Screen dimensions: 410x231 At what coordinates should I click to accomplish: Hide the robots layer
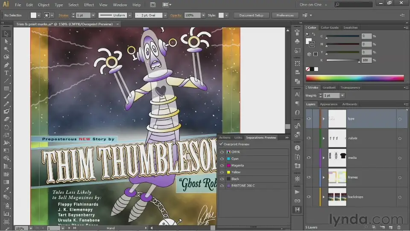pyautogui.click(x=309, y=138)
